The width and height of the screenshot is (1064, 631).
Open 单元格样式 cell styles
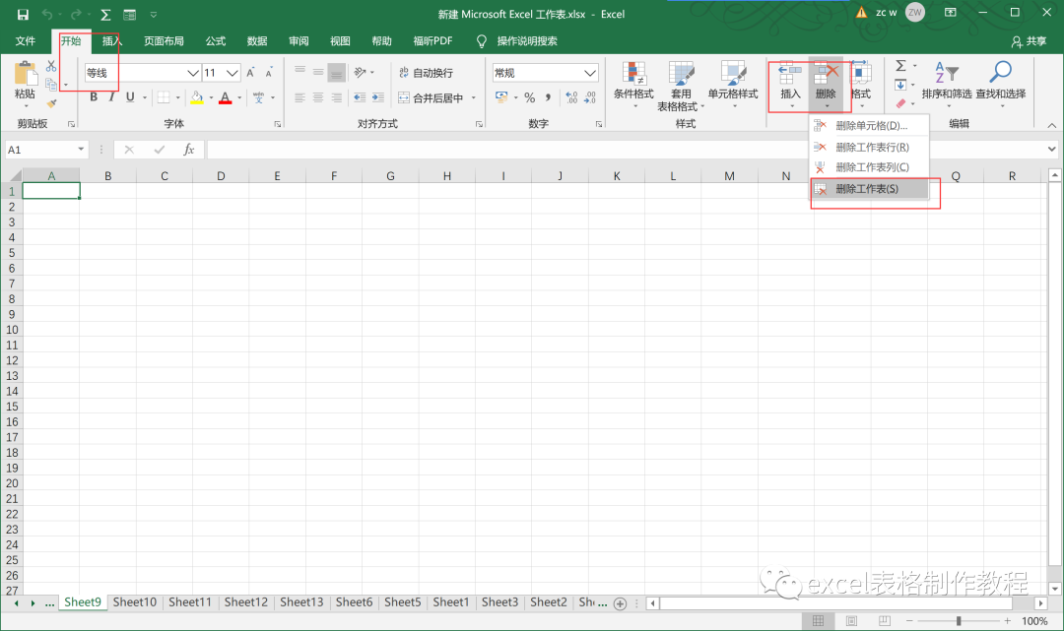pos(733,84)
